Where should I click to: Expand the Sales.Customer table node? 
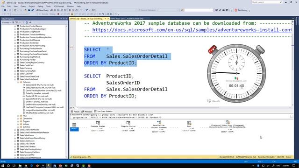pos(15,74)
